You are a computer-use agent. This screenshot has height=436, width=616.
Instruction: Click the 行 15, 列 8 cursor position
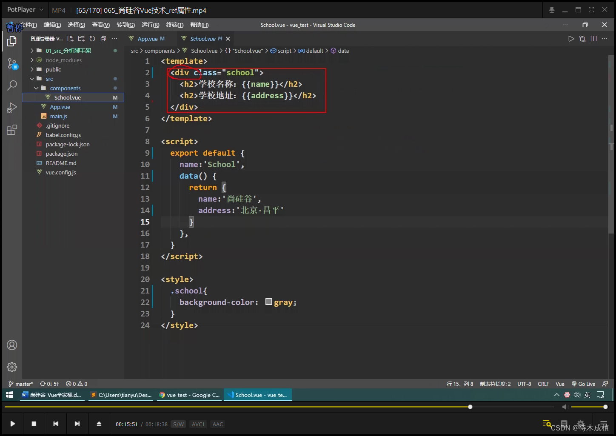click(460, 384)
